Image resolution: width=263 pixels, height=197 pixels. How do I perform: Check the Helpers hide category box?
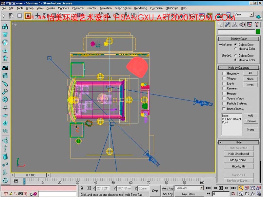(224, 93)
